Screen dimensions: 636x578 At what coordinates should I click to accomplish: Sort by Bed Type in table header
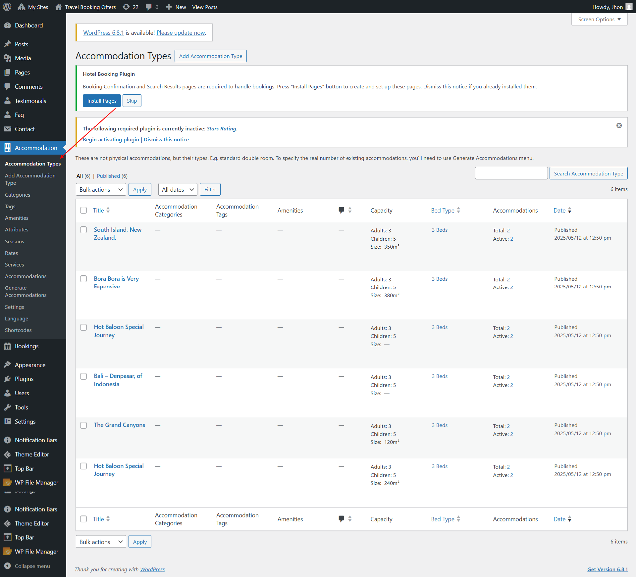coord(446,210)
